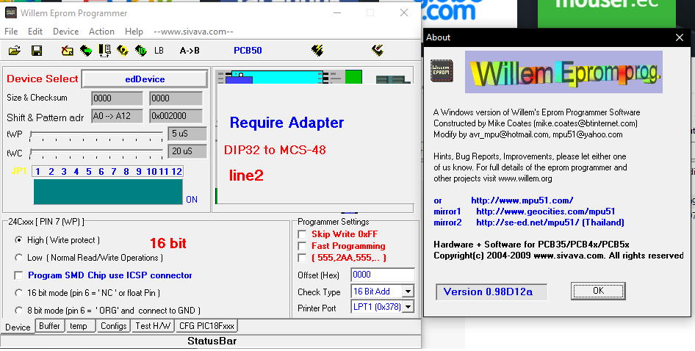Switch to the Configs tab
Screen dimensions: 695x351
(x=113, y=326)
